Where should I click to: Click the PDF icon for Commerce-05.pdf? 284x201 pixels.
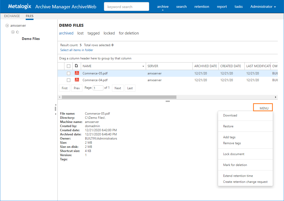click(x=77, y=73)
